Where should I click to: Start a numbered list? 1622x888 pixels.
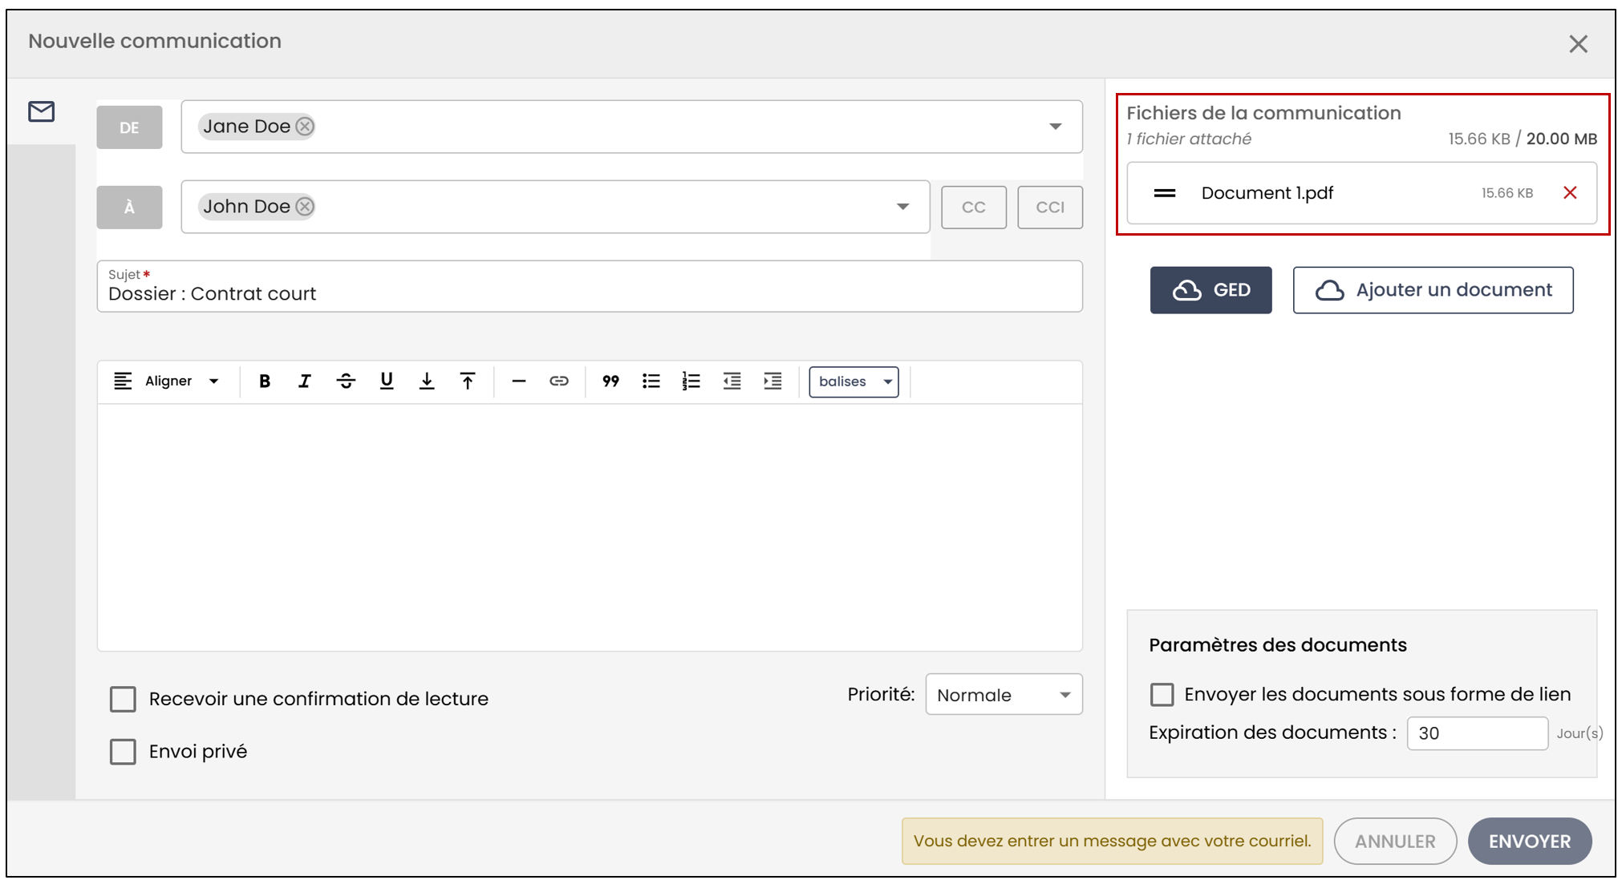coord(691,381)
